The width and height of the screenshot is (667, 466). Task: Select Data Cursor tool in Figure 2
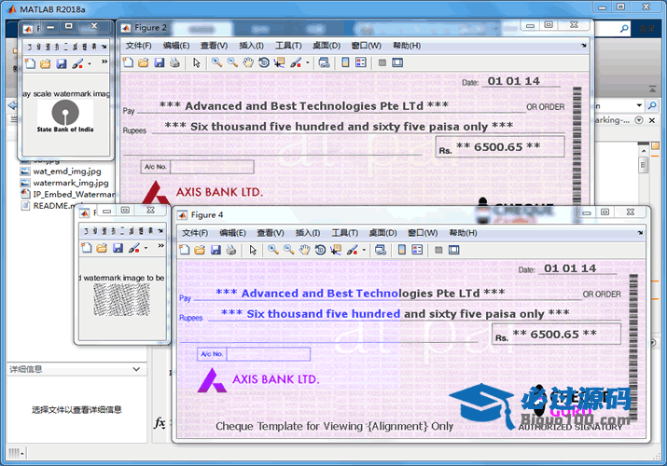click(279, 62)
